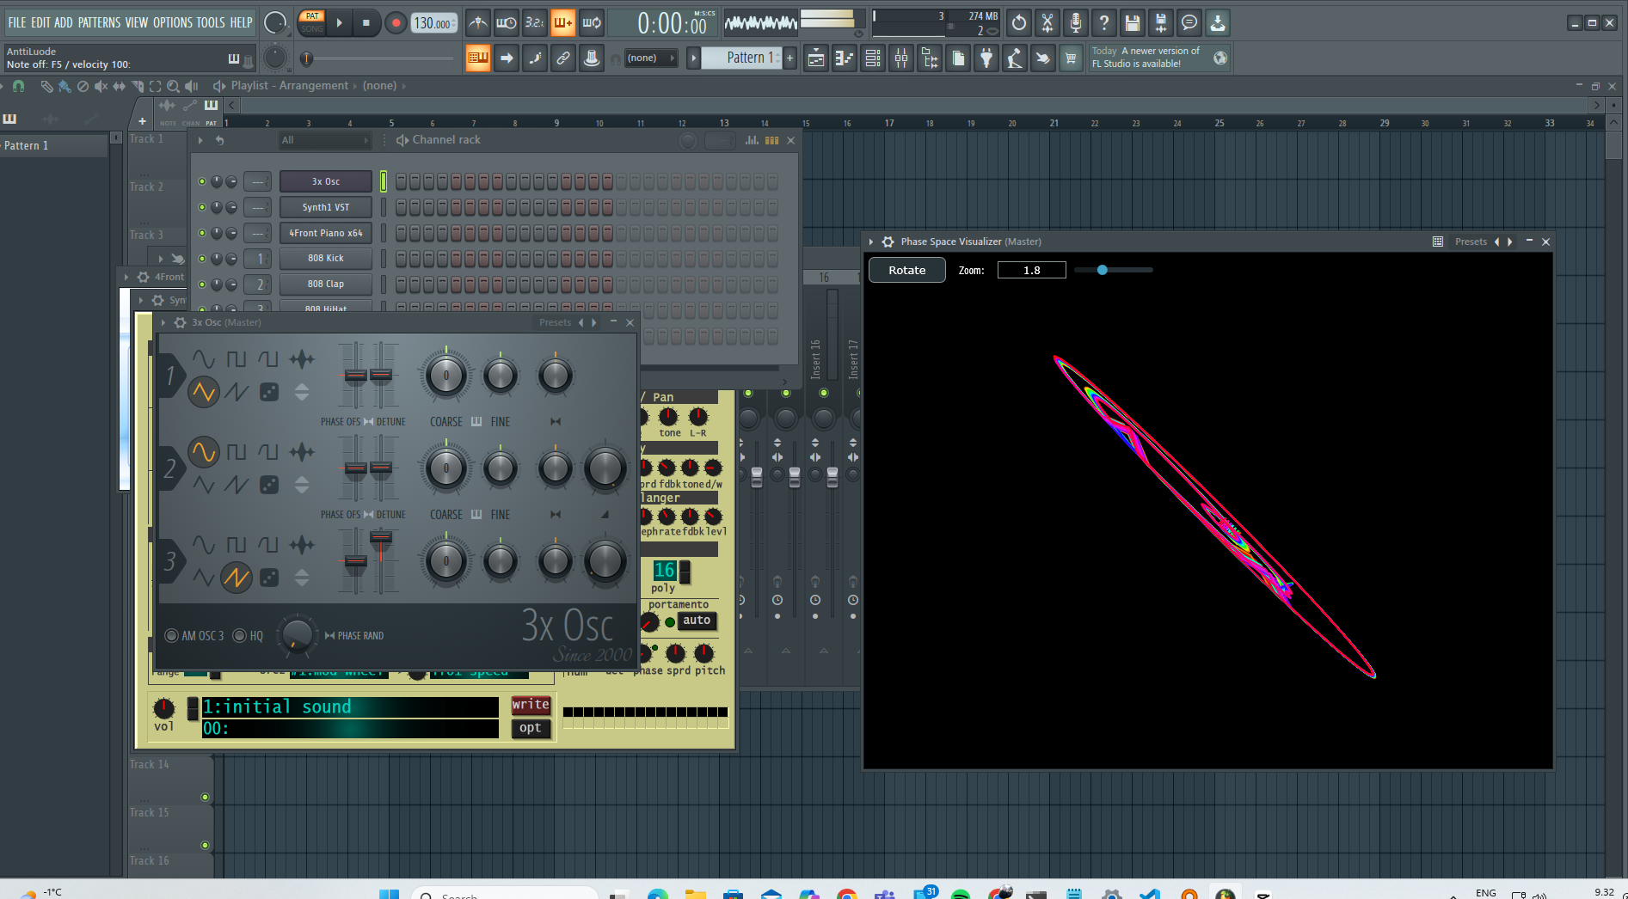Image resolution: width=1628 pixels, height=899 pixels.
Task: Open the Mixer view icon
Action: point(900,58)
